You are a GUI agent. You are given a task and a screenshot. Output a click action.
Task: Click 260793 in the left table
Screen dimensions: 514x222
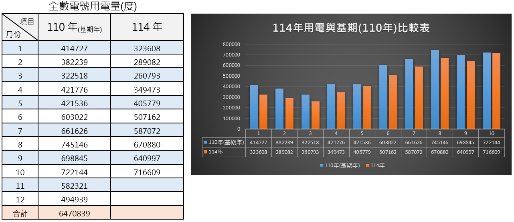(147, 76)
